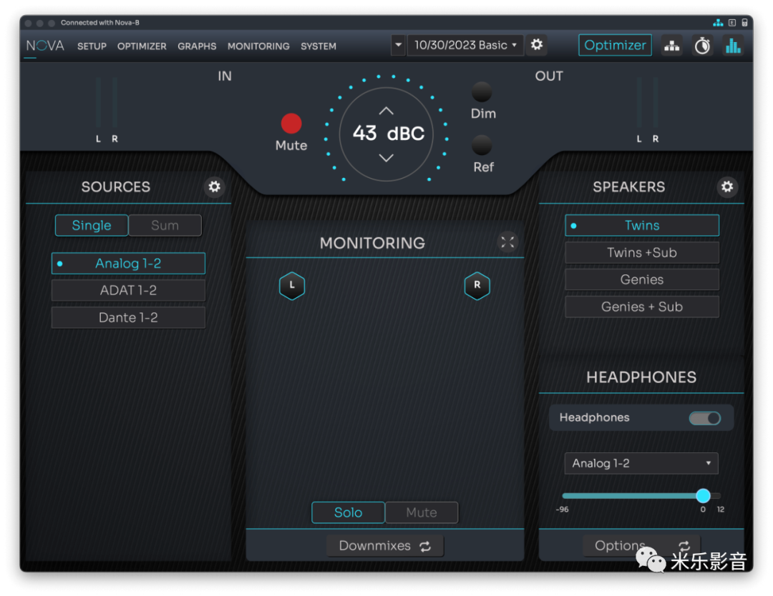Open the dropdown arrow left of preset name

coord(398,45)
